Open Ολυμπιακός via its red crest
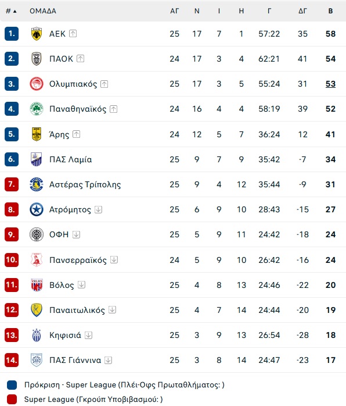The image size is (346, 406). [37, 84]
